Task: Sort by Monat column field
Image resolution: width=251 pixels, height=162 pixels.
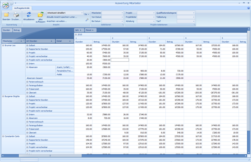Action: click(x=90, y=30)
